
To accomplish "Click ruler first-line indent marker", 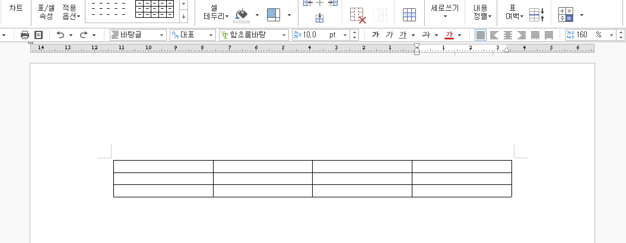I will (417, 46).
